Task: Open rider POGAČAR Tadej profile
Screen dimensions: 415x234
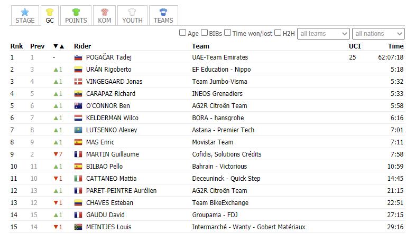Action: [109, 57]
